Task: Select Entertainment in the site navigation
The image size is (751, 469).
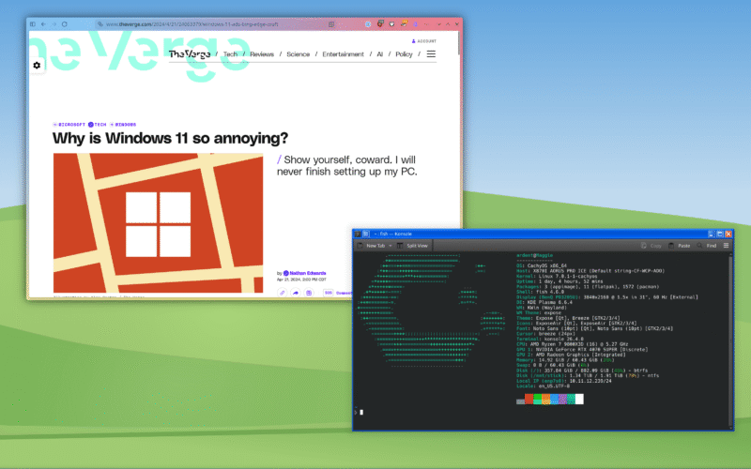Action: point(343,54)
